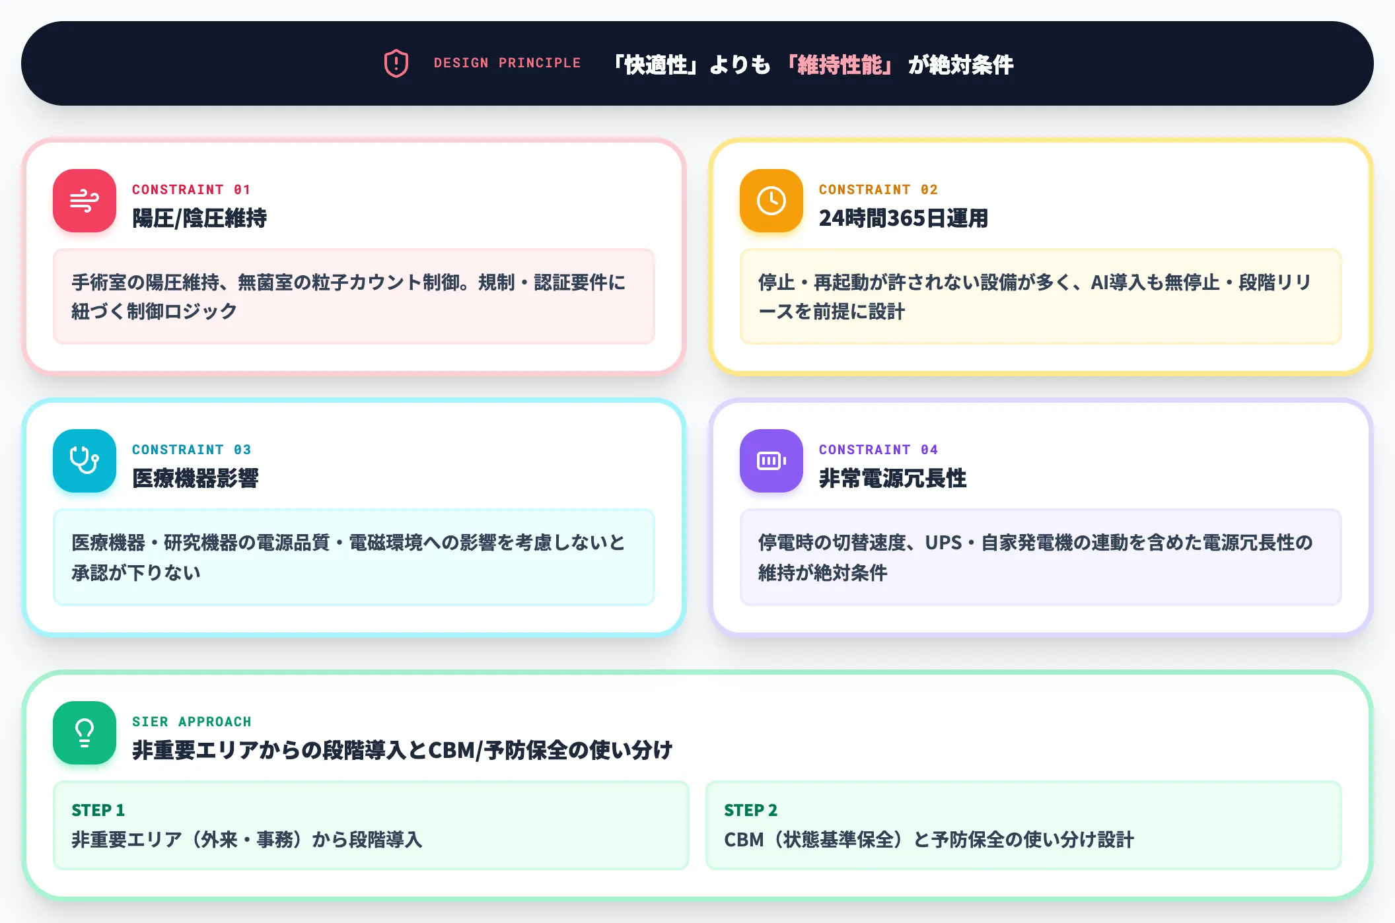The height and width of the screenshot is (923, 1395).
Task: Click the 停止・再起動が許されない description box
Action: click(1041, 296)
